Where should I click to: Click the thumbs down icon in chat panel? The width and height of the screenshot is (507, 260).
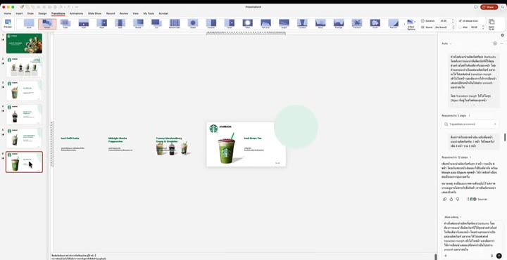458,200
